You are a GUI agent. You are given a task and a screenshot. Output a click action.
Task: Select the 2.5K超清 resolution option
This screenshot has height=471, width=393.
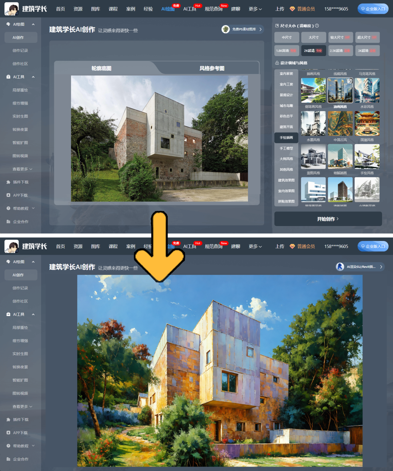pos(341,51)
